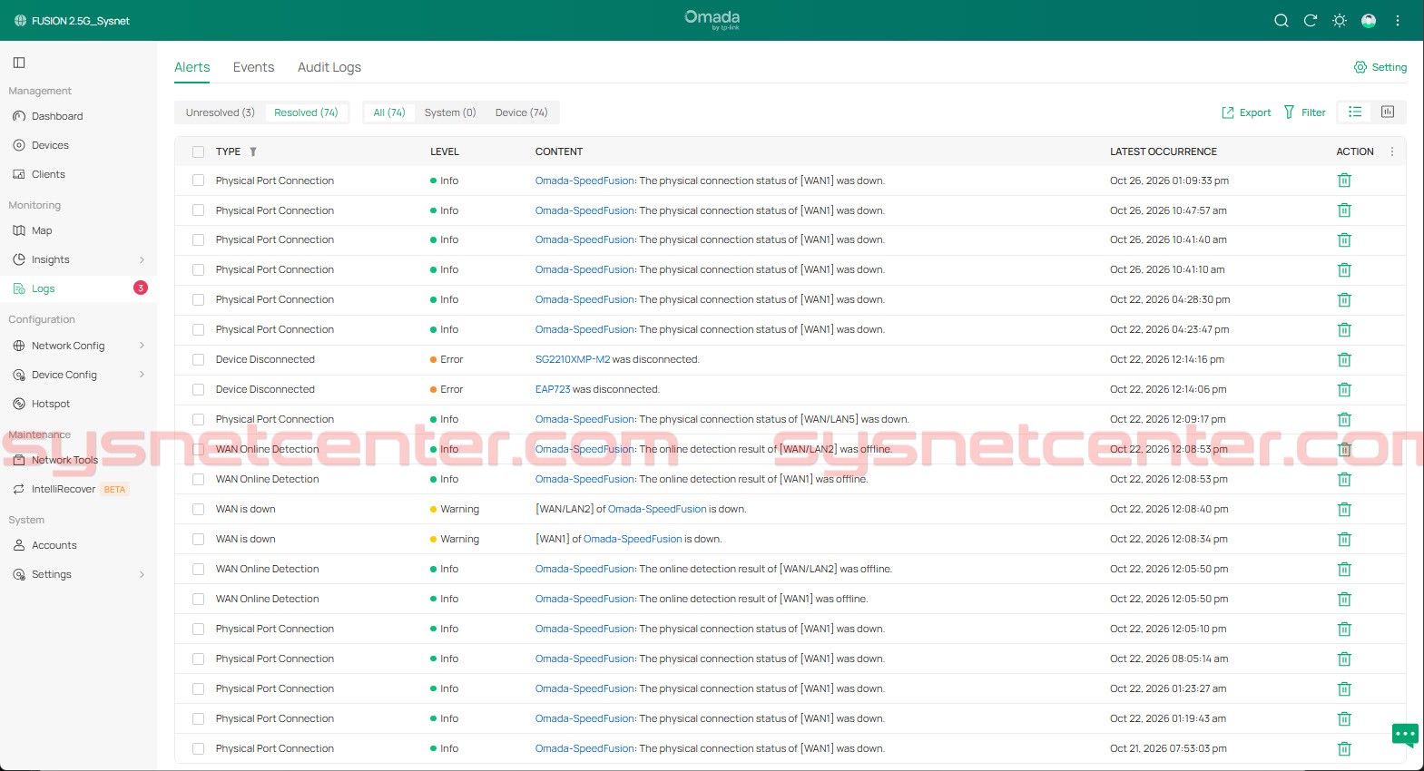Delete WAN/LAN5 physical connection alert
1424x771 pixels.
[1344, 419]
